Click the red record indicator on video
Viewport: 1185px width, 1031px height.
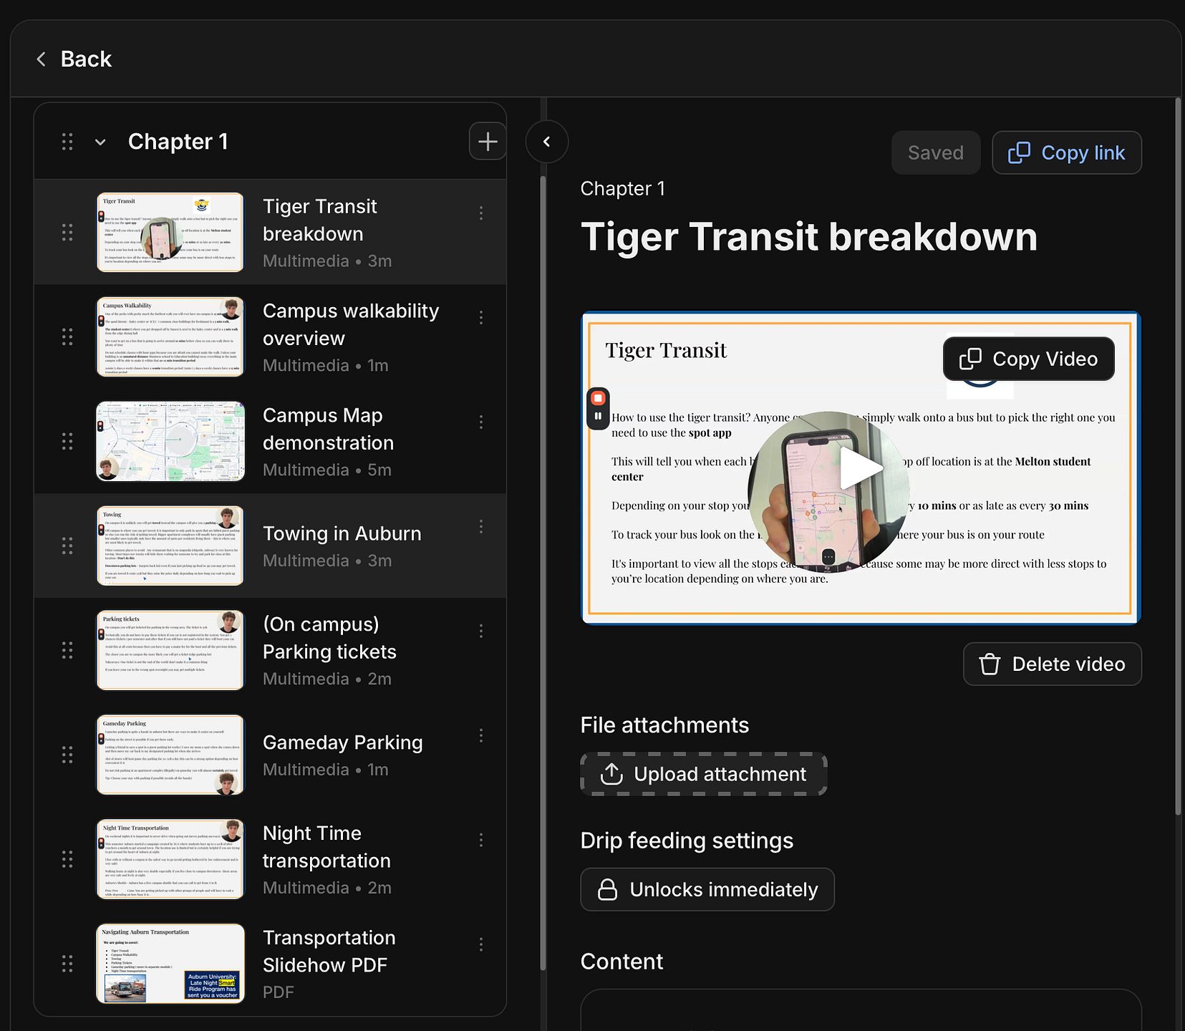point(598,398)
